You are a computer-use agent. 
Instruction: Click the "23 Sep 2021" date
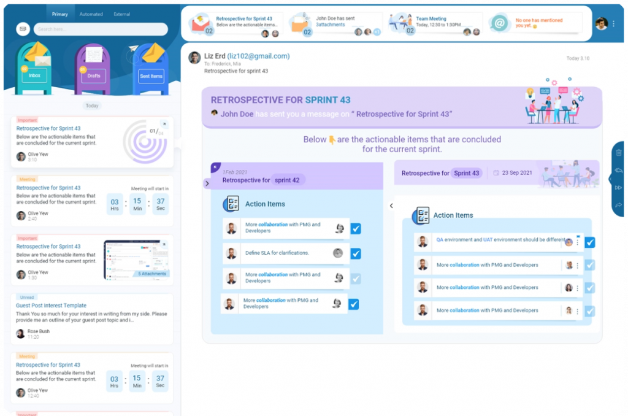tap(517, 173)
